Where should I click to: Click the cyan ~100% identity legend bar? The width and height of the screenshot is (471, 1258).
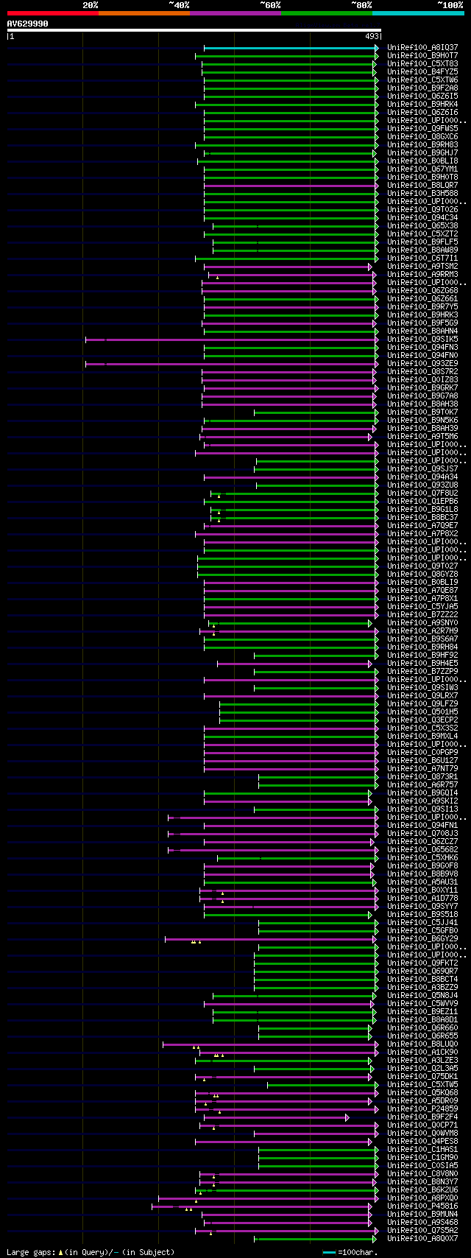pyautogui.click(x=418, y=13)
